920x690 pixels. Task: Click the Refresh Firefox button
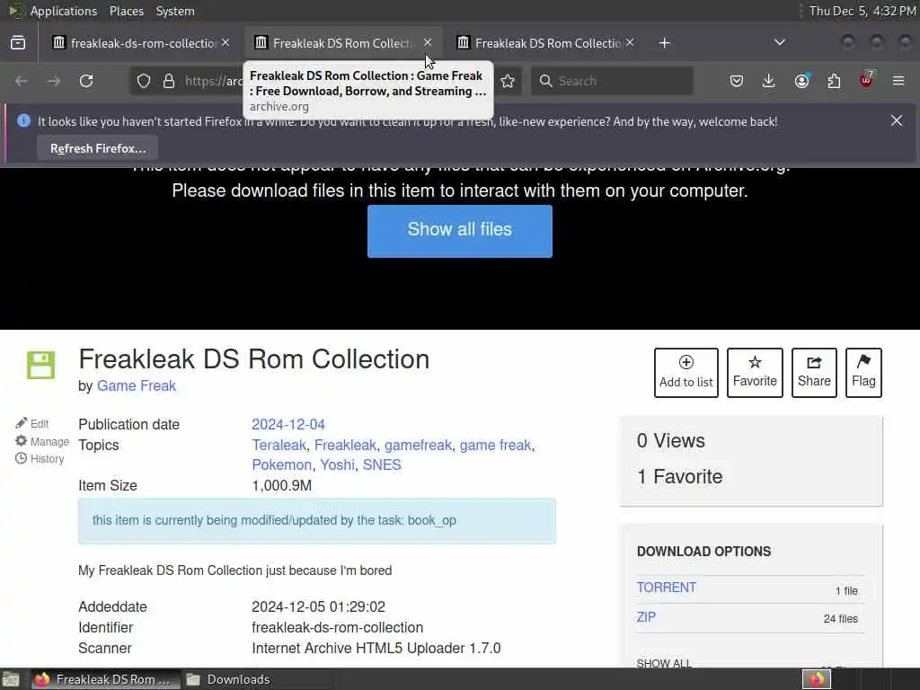coord(97,148)
